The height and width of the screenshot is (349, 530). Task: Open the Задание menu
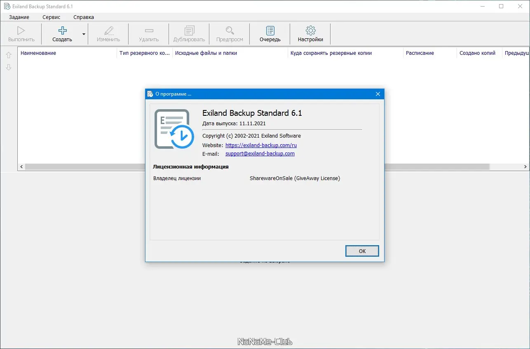click(19, 17)
